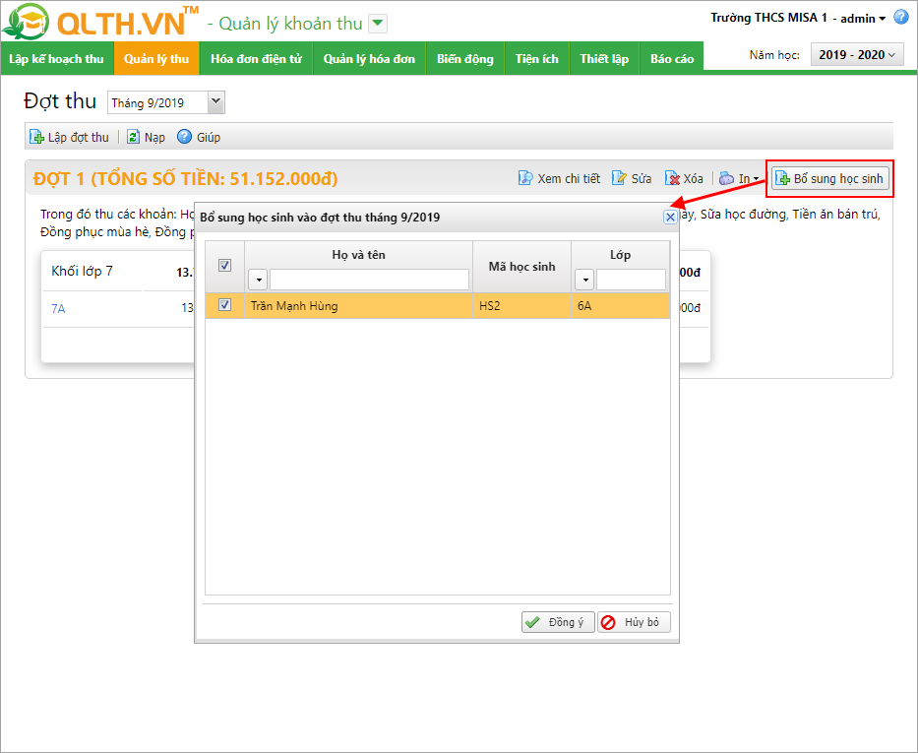Select the Quản lý thu tab

point(156,58)
